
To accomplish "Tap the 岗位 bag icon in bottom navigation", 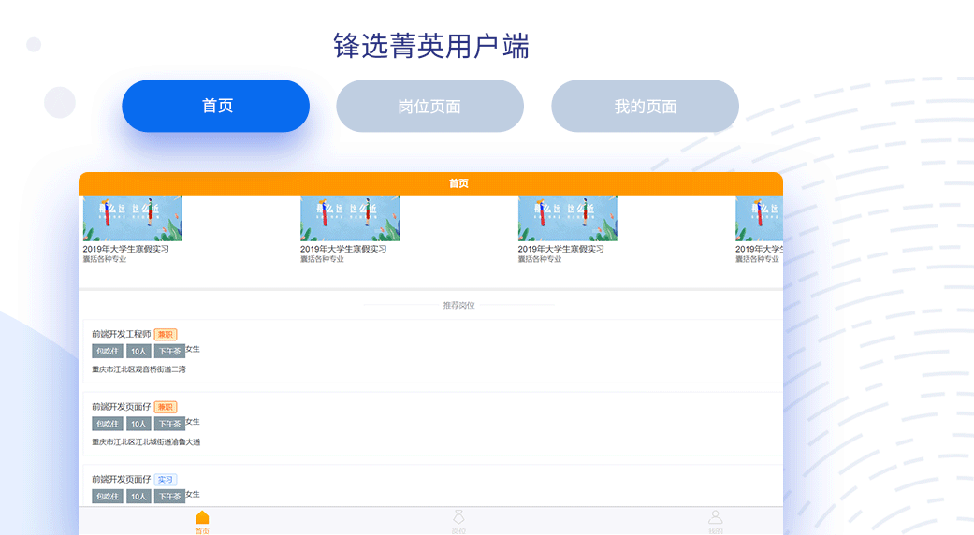I will [458, 518].
